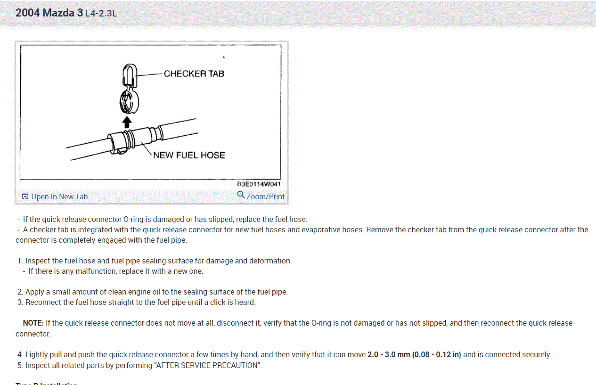Click the new-tab icon beside Open In New Tab
The width and height of the screenshot is (596, 385).
pyautogui.click(x=25, y=197)
